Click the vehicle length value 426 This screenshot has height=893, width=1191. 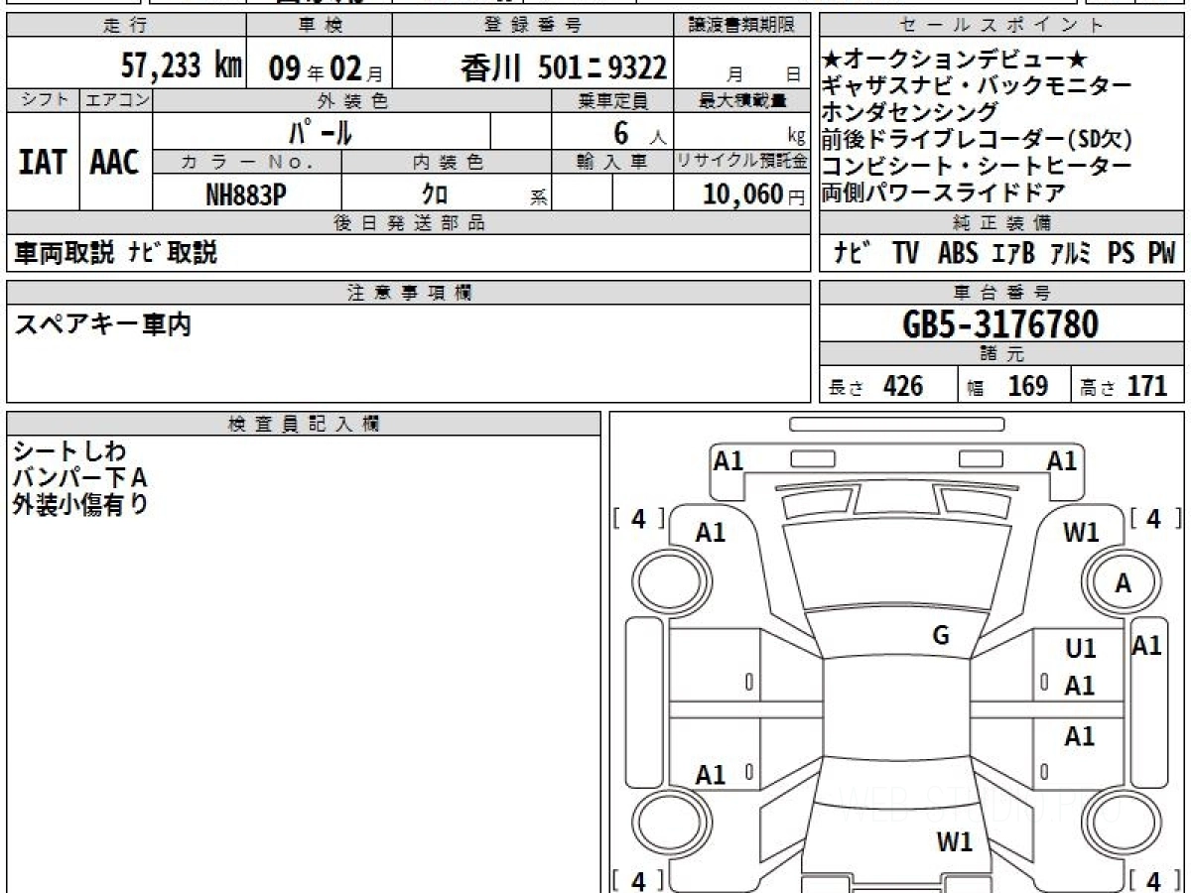[903, 386]
